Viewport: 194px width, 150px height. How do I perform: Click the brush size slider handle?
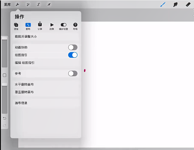pos(5,38)
